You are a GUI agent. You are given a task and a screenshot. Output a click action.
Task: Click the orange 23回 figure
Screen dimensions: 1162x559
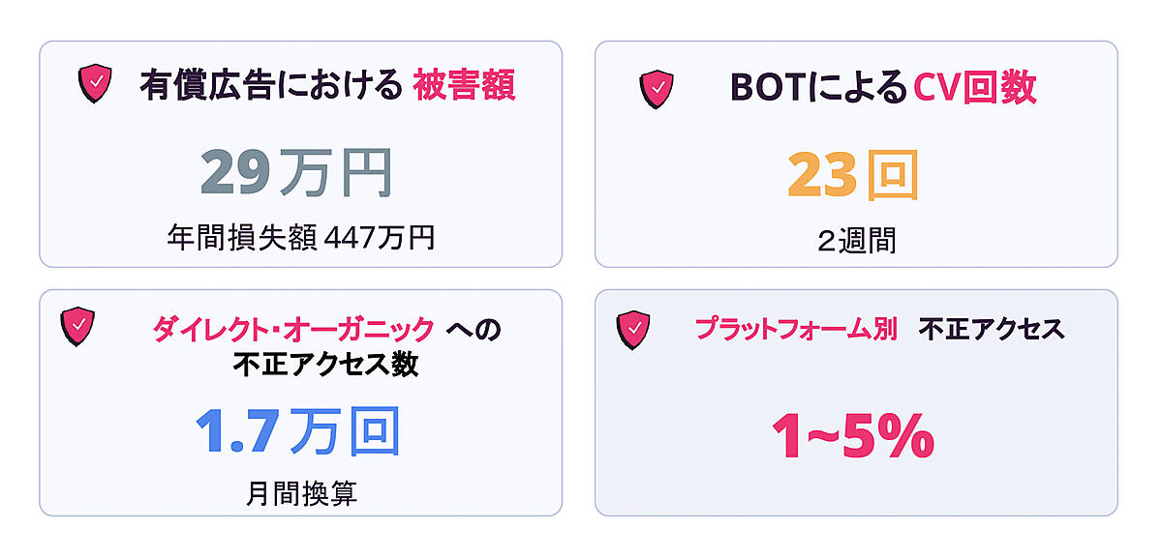pyautogui.click(x=852, y=175)
